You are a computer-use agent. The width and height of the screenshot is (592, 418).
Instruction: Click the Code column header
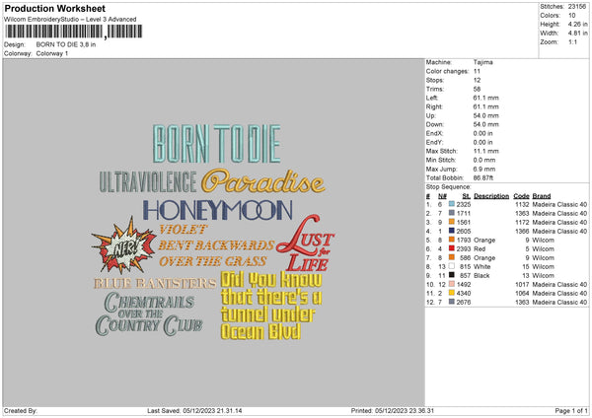coord(521,196)
